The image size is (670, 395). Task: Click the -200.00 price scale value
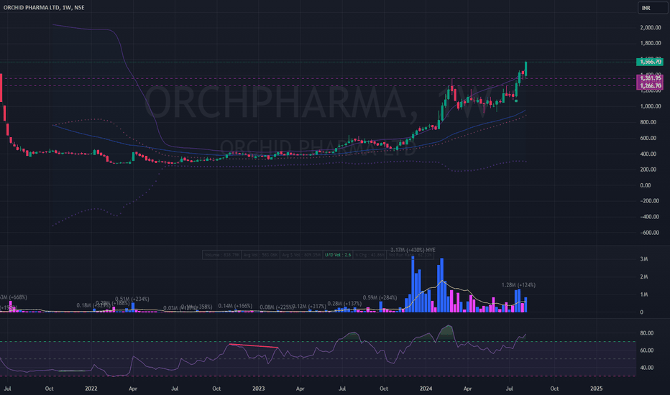click(x=649, y=201)
